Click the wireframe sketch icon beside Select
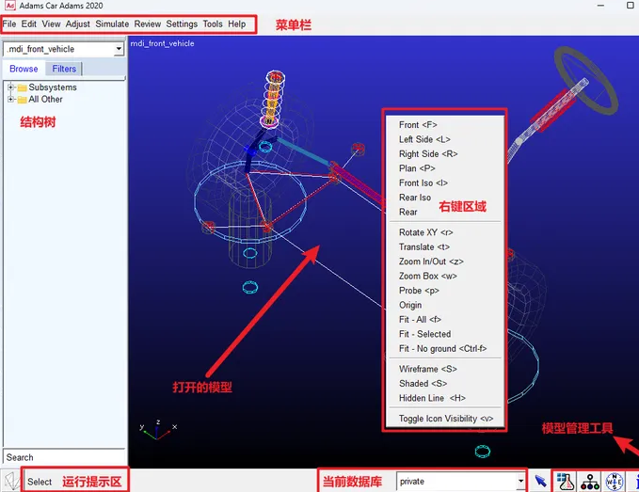This screenshot has width=639, height=492. [11, 481]
